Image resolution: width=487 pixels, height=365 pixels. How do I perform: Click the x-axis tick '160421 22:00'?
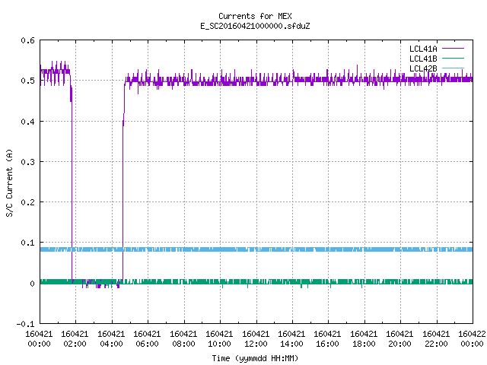click(436, 339)
